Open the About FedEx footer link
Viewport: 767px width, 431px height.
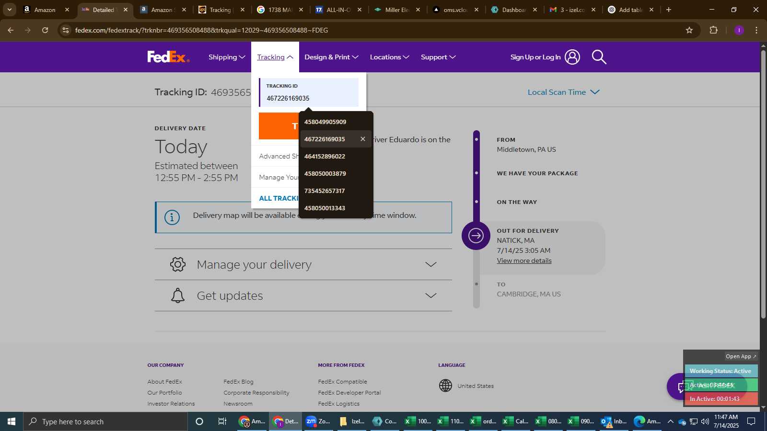[164, 382]
